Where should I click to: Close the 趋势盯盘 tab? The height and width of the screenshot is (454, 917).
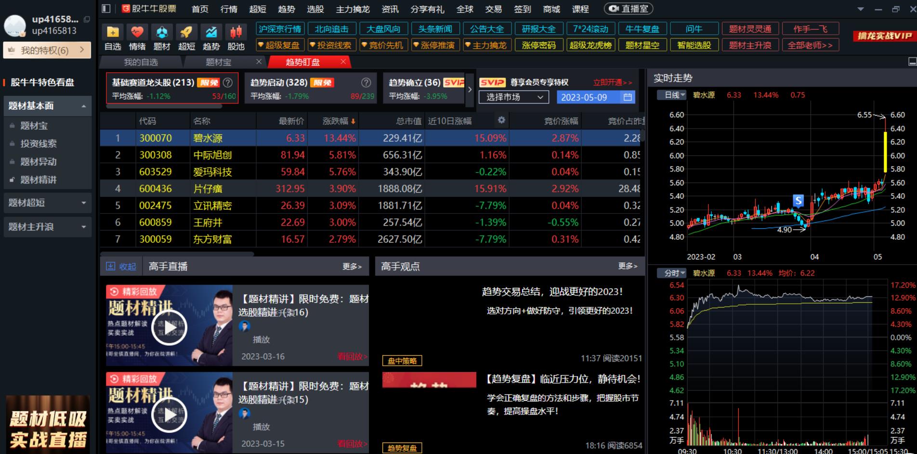click(x=343, y=62)
